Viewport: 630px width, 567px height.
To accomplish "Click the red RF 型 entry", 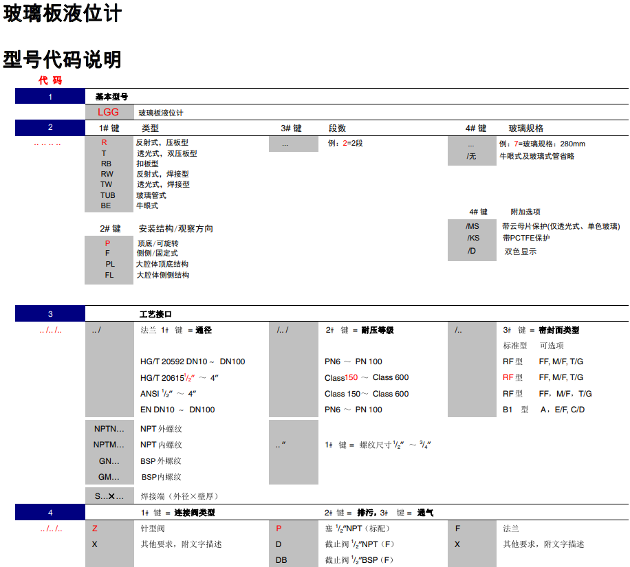I will tap(512, 377).
